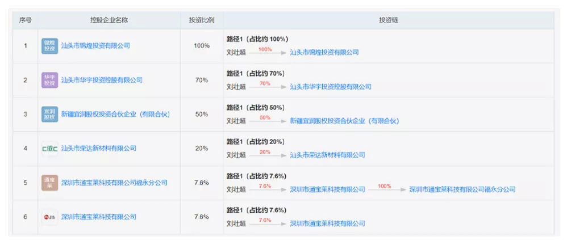Open 汕头市锦煌投资有限公司 in the company name column
Viewport: 567px width, 245px height.
[95, 45]
